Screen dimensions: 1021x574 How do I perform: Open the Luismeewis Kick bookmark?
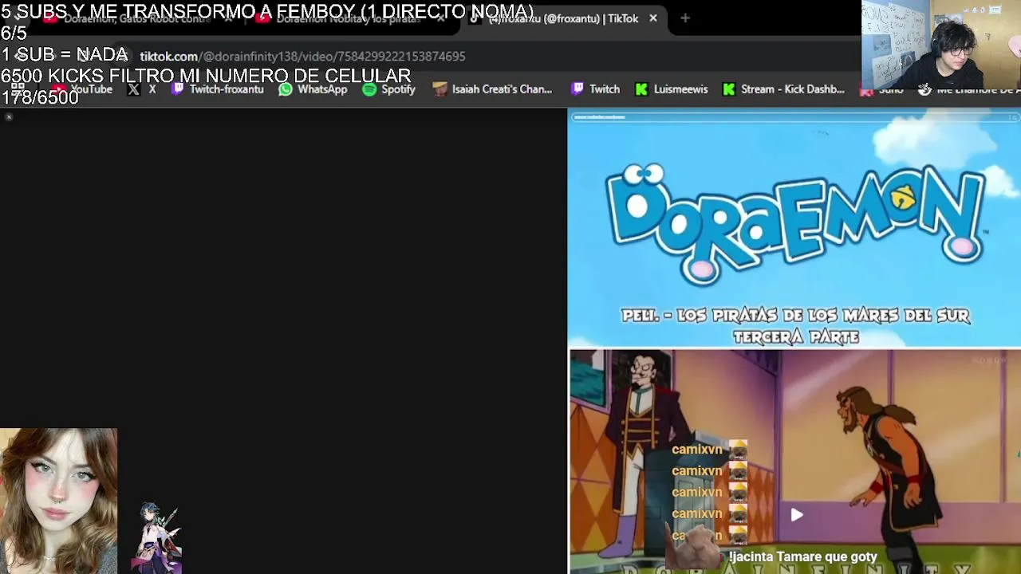tap(671, 89)
